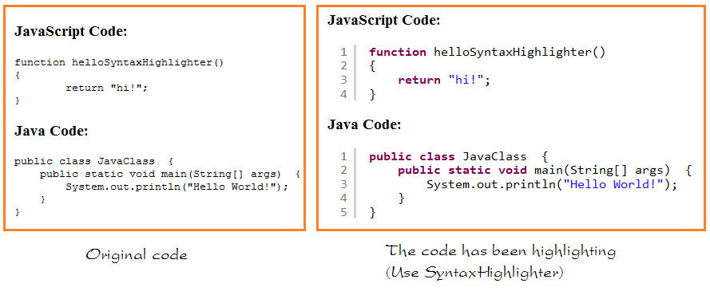Click "main(String[] args)" in highlighted code
The height and width of the screenshot is (295, 710).
point(602,171)
